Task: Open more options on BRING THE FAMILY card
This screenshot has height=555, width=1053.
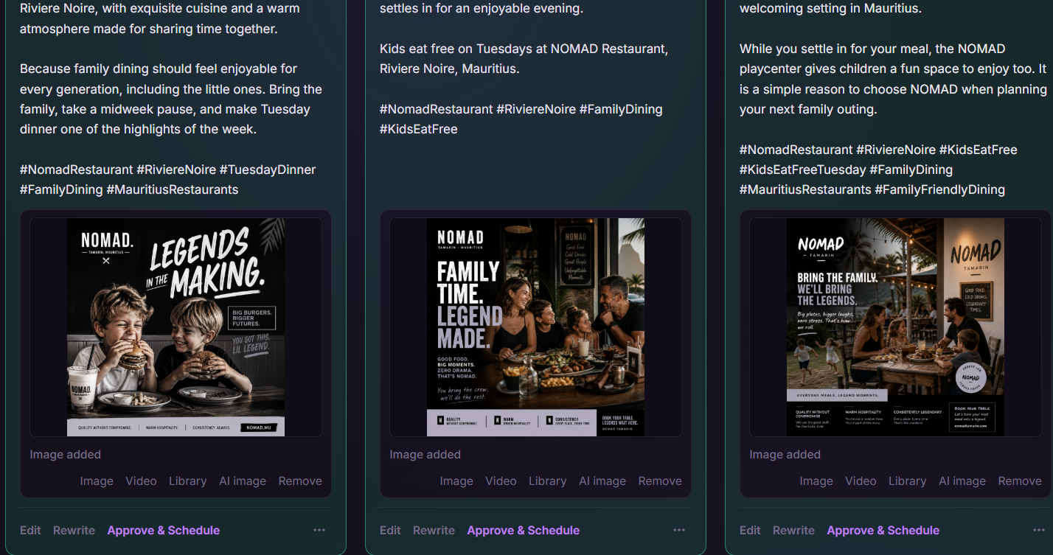Action: pyautogui.click(x=1038, y=530)
